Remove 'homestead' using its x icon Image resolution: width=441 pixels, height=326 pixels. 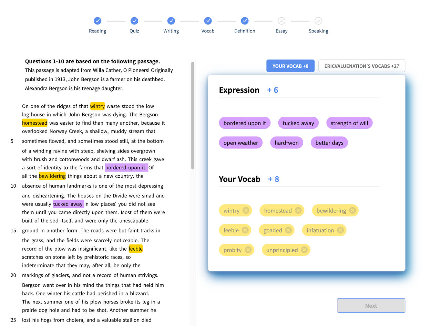pos(298,210)
